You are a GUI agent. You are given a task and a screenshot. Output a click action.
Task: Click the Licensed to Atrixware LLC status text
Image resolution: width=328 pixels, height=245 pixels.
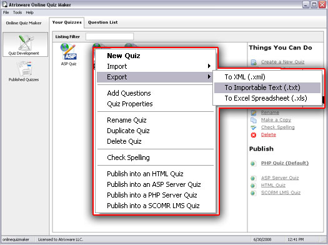61,239
